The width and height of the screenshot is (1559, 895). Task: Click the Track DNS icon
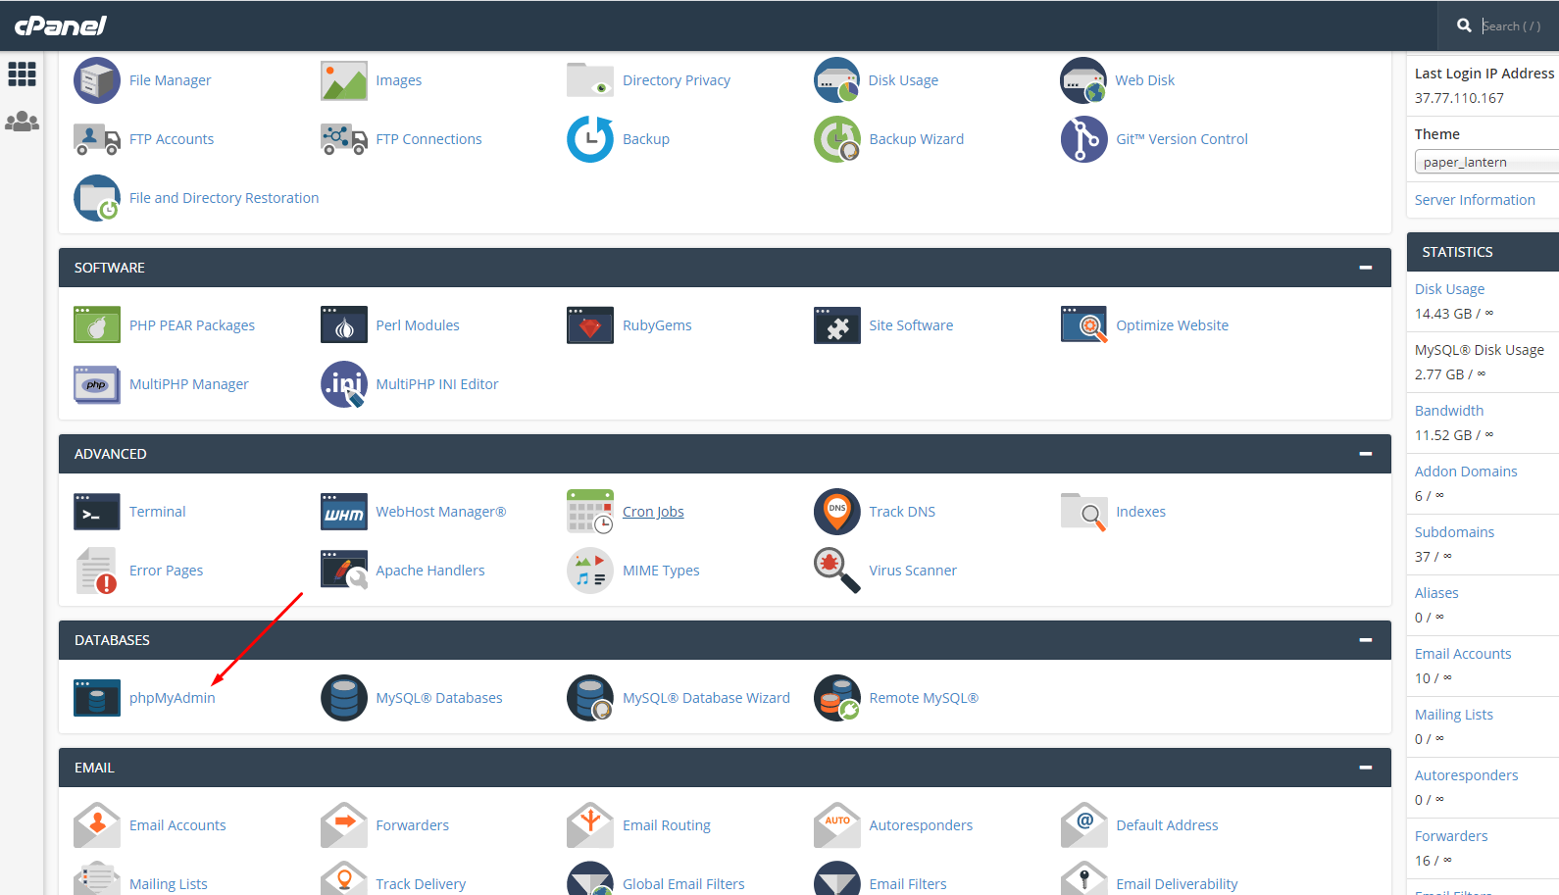pos(836,512)
